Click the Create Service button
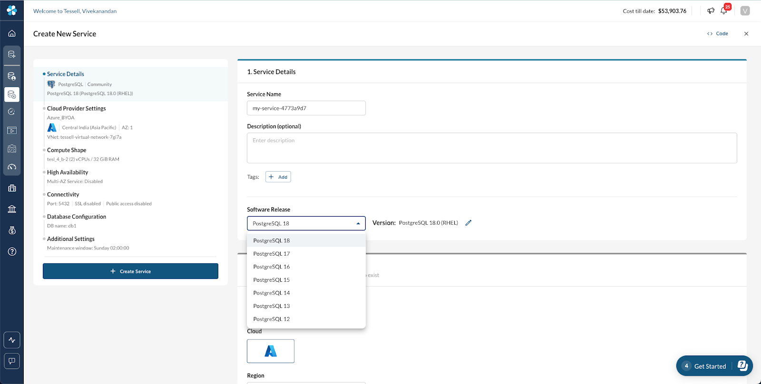The image size is (761, 384). [x=130, y=271]
